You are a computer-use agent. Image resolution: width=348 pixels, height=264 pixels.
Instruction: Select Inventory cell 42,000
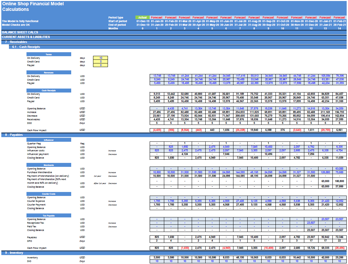click(x=325, y=257)
